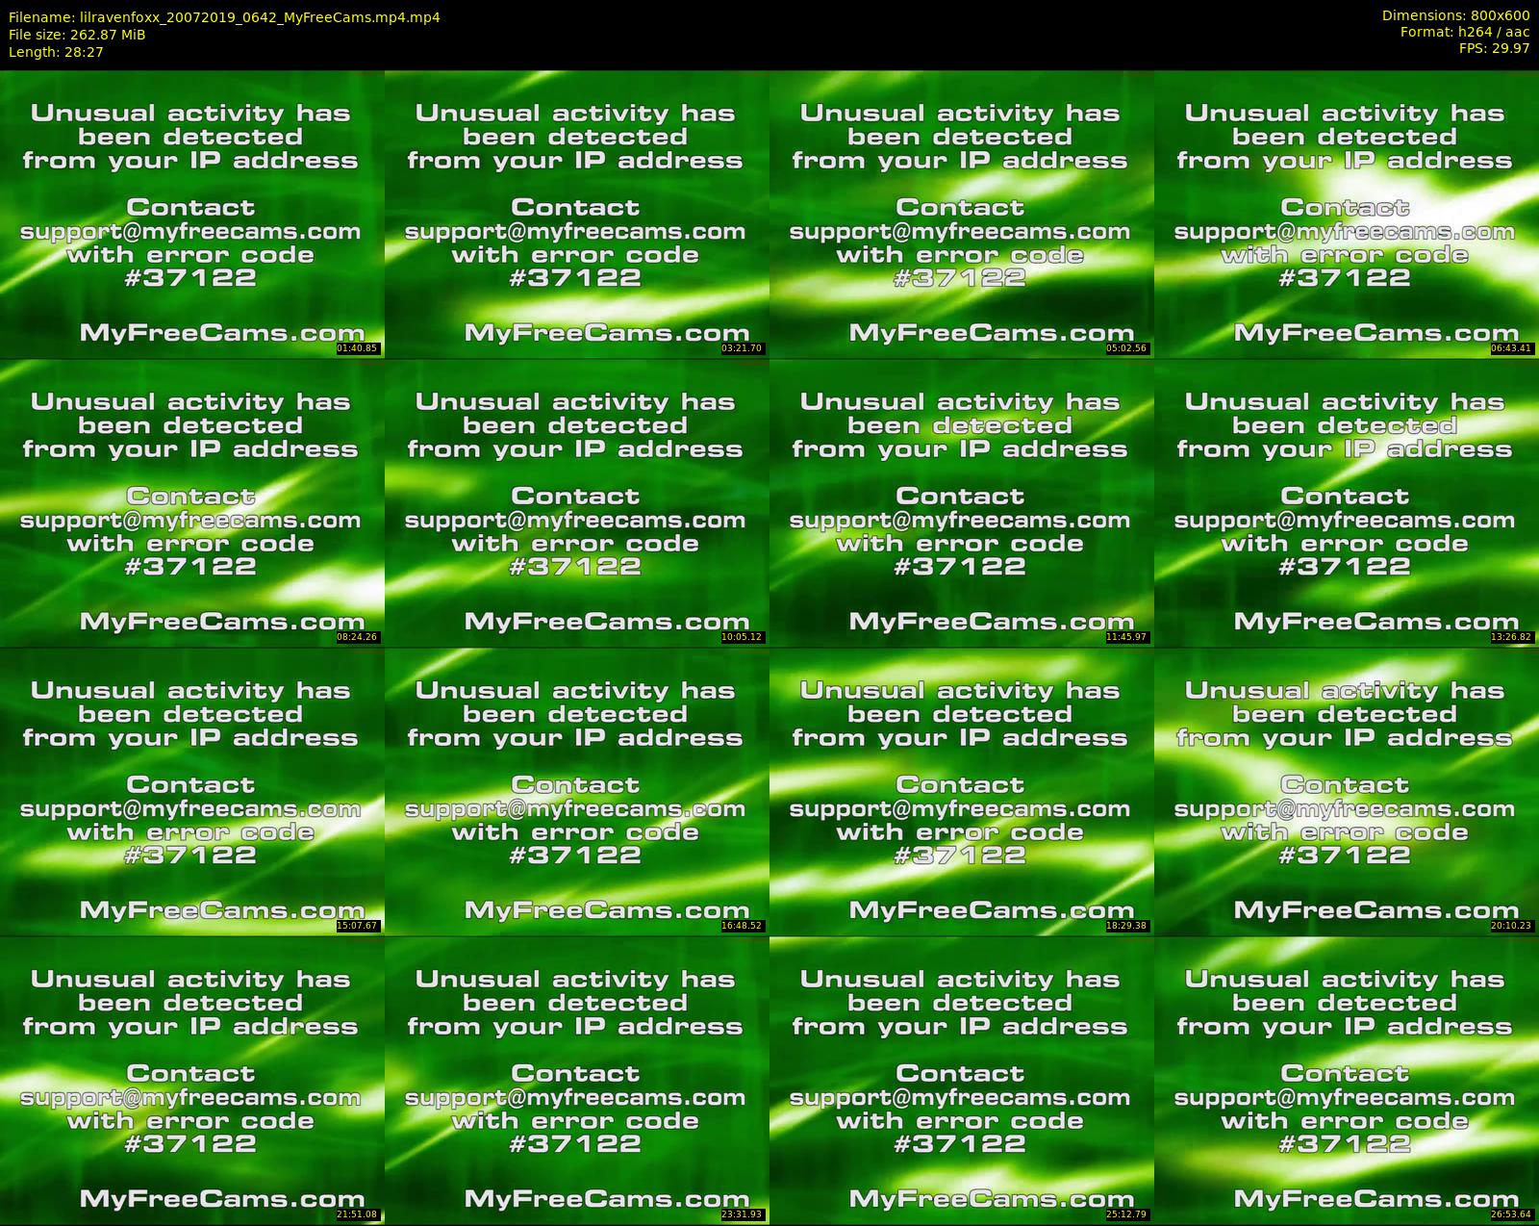Select the final frame stamped 26:53.64

tap(1347, 1080)
